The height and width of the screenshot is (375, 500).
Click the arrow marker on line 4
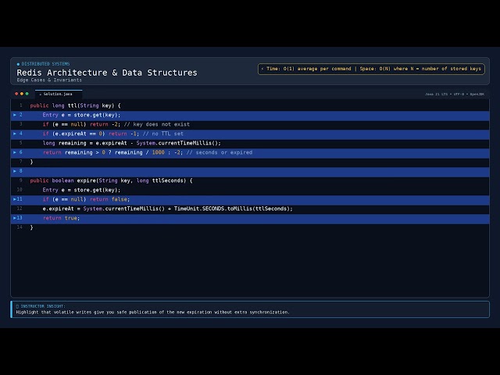[x=15, y=134]
